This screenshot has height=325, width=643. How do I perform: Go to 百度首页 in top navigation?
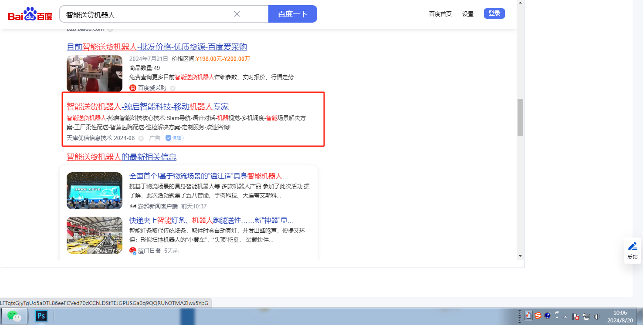coord(440,14)
